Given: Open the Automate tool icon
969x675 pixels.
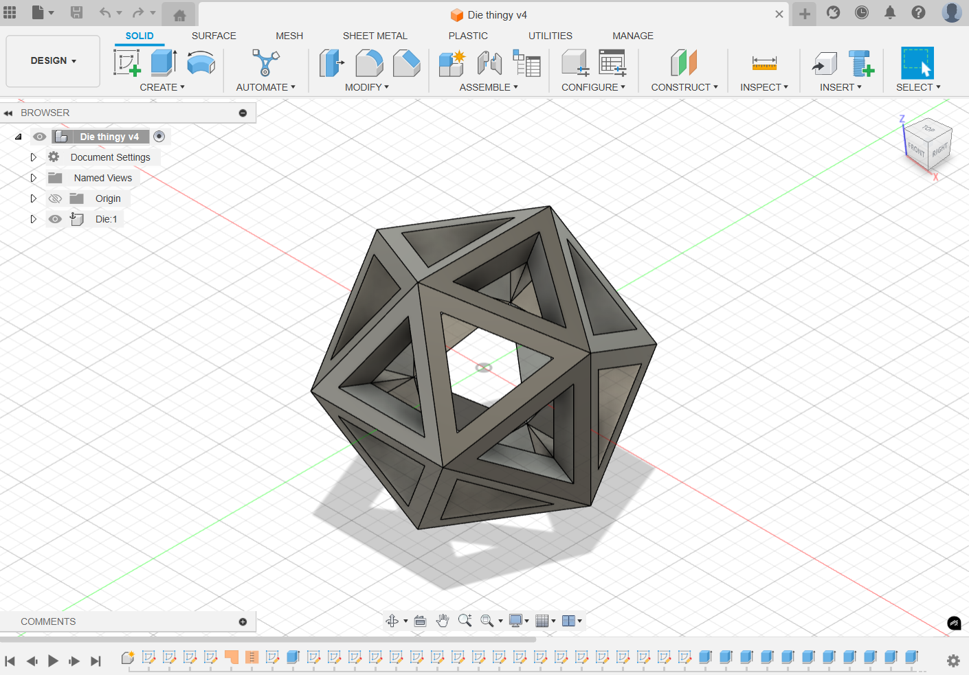Looking at the screenshot, I should pyautogui.click(x=265, y=63).
